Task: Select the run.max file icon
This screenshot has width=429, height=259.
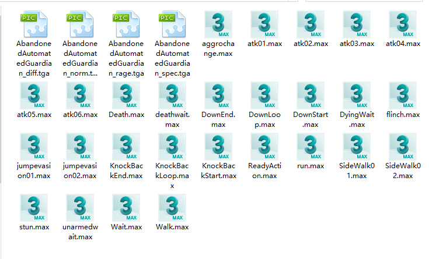Action: pyautogui.click(x=311, y=147)
